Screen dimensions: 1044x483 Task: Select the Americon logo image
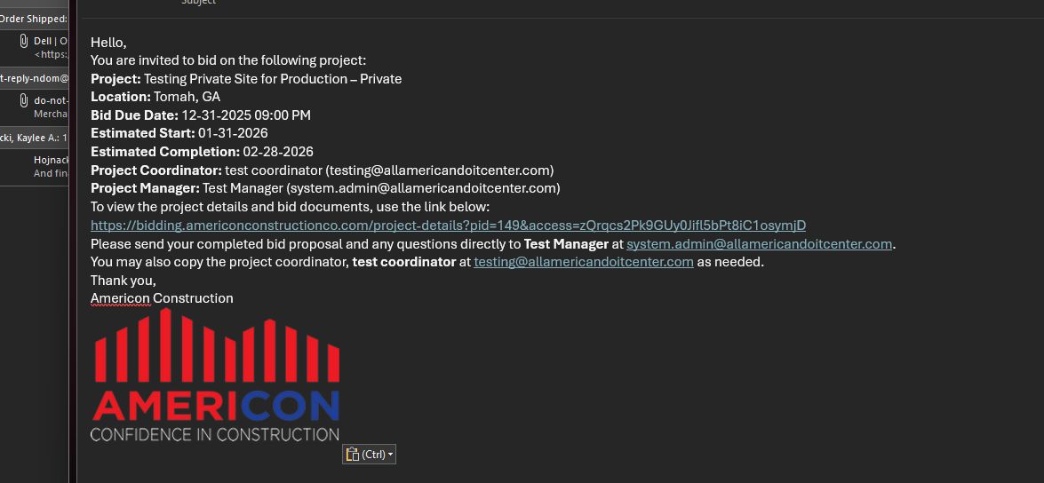(215, 375)
